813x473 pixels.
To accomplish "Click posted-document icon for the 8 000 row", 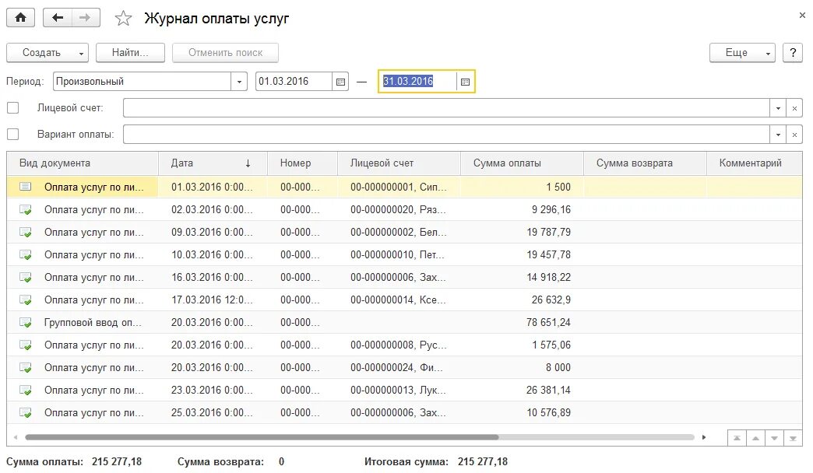I will 26,367.
